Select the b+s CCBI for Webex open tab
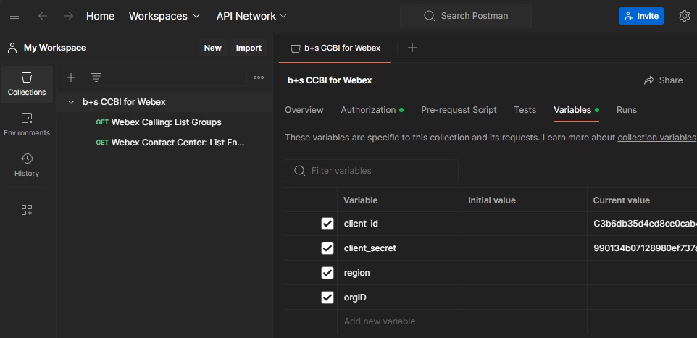697x338 pixels. pos(335,48)
